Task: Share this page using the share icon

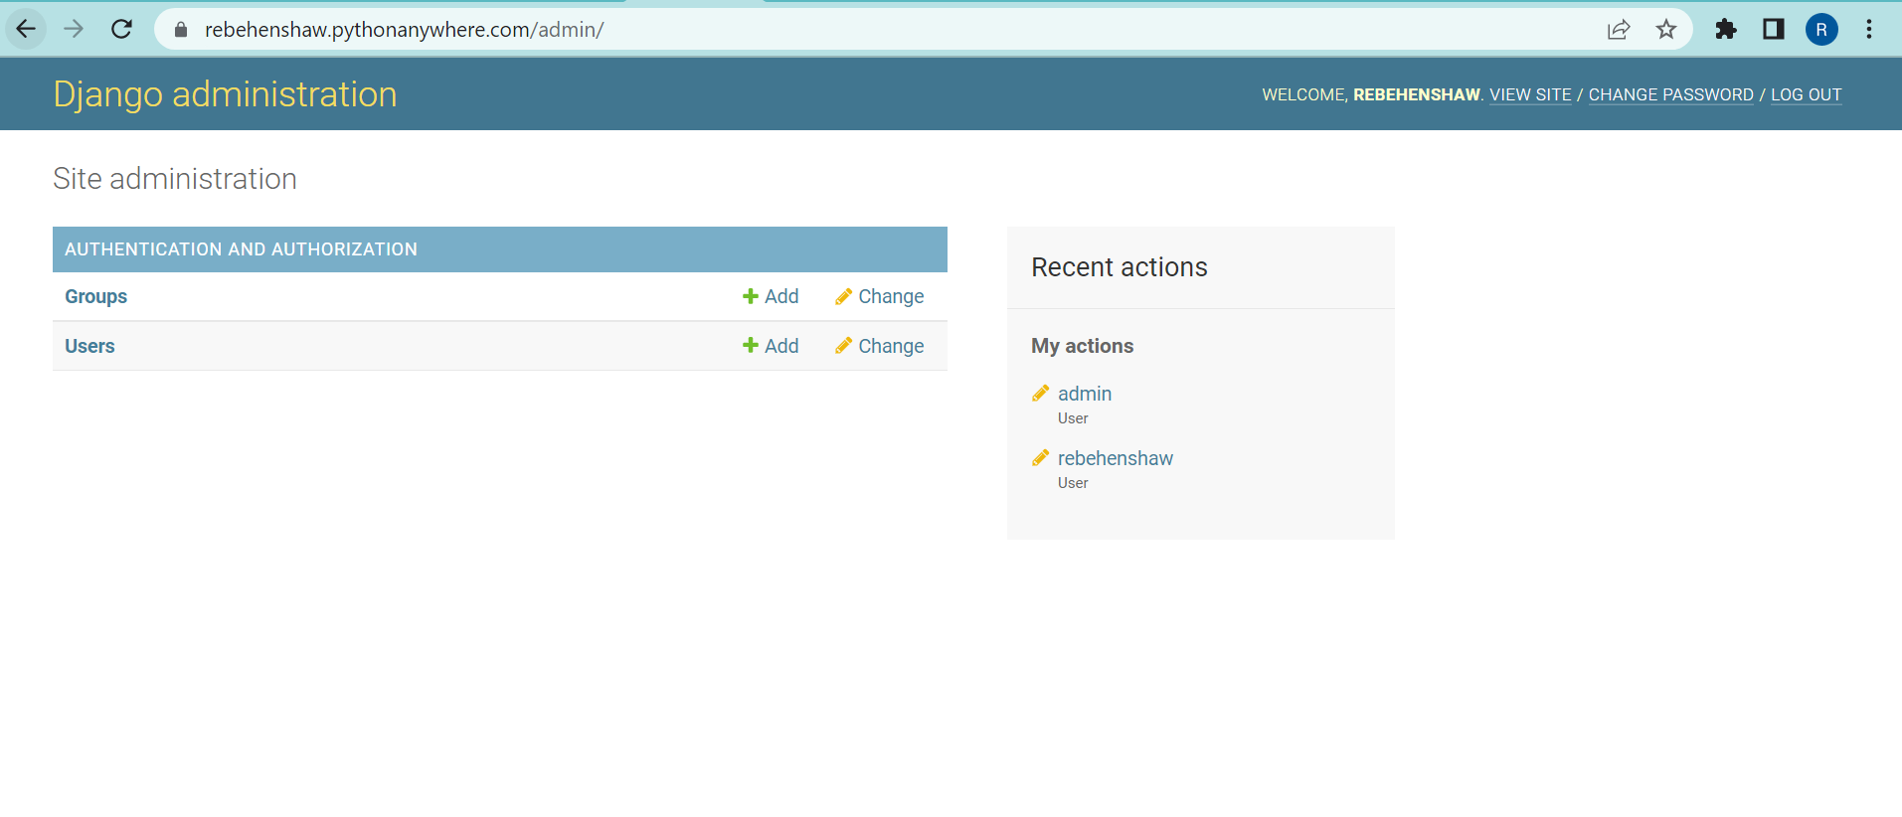Action: (x=1619, y=30)
